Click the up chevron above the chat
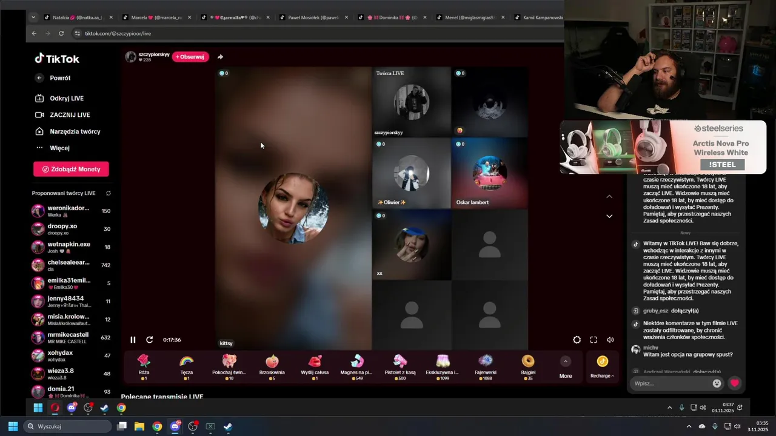776x436 pixels. tap(609, 197)
